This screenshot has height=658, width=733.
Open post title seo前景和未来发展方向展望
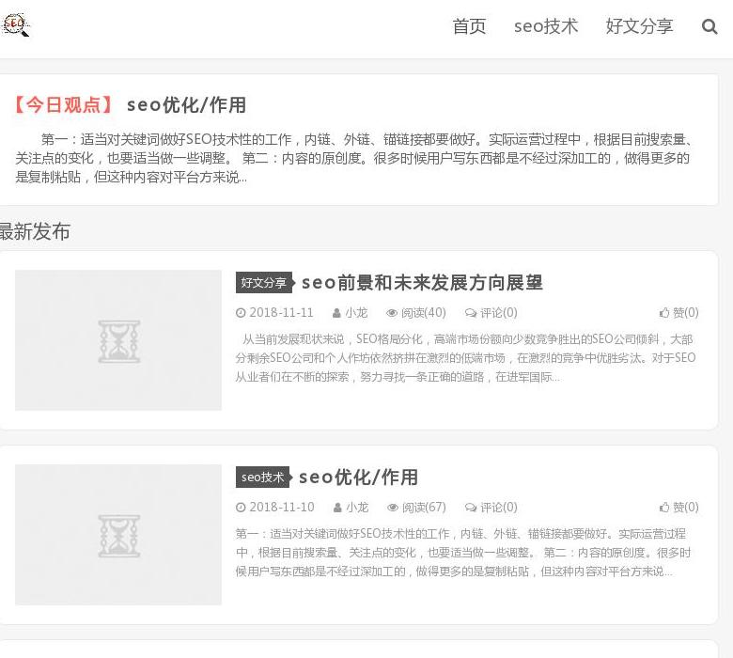[x=422, y=282]
